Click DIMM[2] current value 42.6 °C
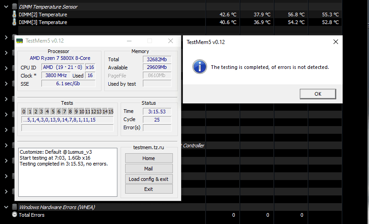This screenshot has width=369, height=224. (228, 15)
